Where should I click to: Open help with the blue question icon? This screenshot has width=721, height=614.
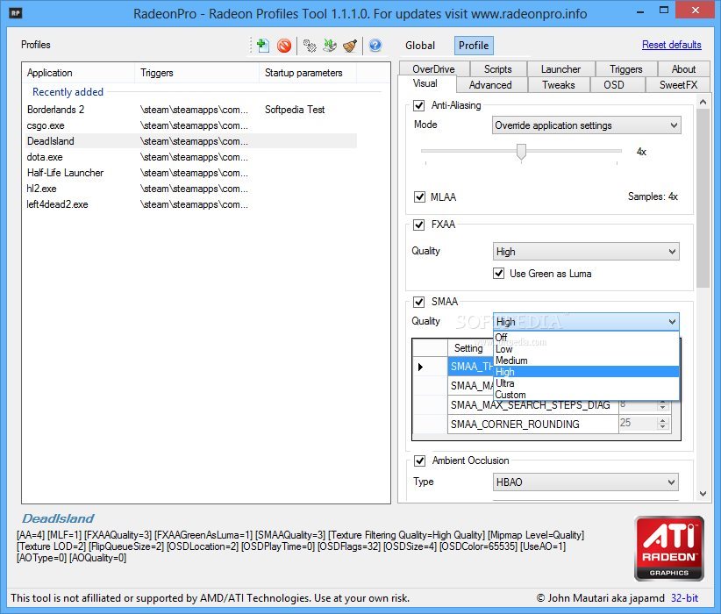[x=375, y=45]
